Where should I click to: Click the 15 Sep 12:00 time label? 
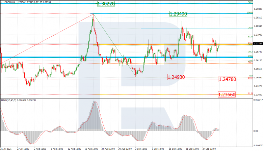click(x=175, y=149)
